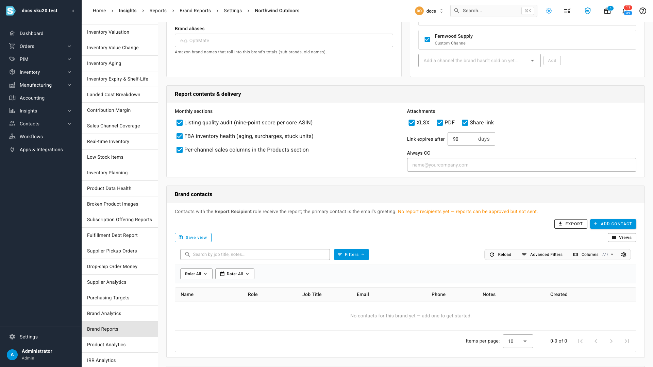Toggle the PDF attachment checkbox
The height and width of the screenshot is (367, 653).
(440, 123)
